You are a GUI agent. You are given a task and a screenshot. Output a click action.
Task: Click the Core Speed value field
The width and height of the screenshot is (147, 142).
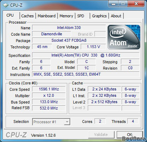[49, 89]
